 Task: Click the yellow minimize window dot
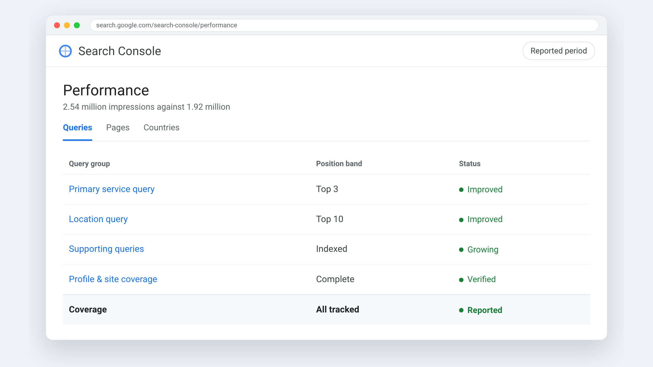67,25
